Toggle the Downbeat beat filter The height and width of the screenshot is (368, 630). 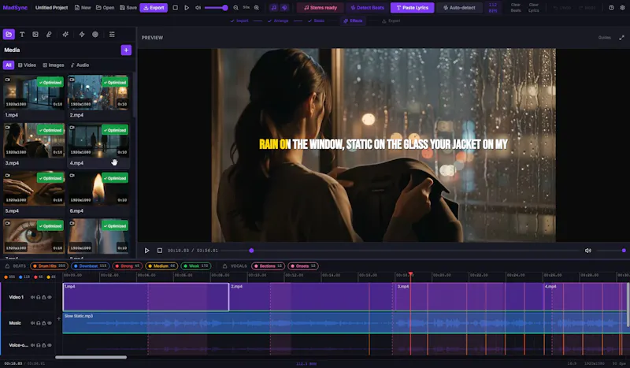(91, 266)
